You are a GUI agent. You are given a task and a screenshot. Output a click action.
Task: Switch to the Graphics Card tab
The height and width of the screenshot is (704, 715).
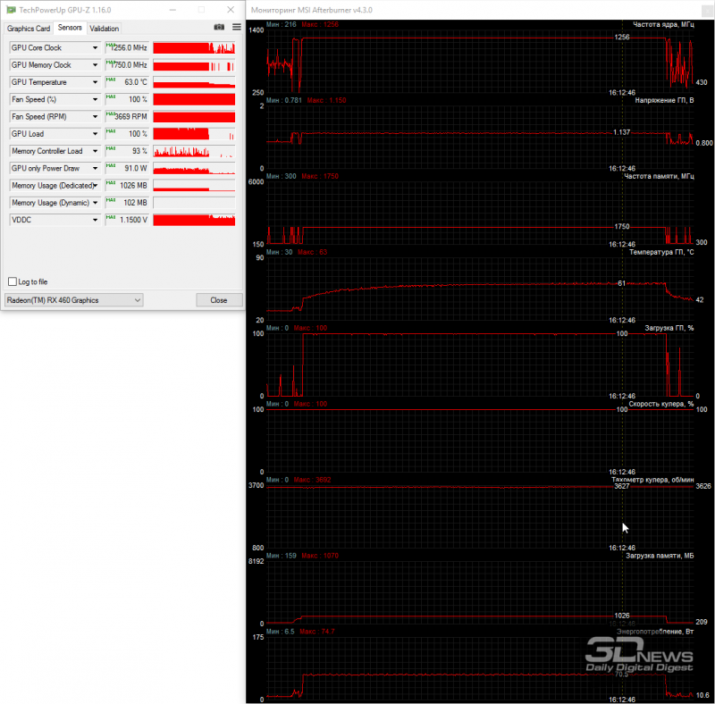coord(29,29)
